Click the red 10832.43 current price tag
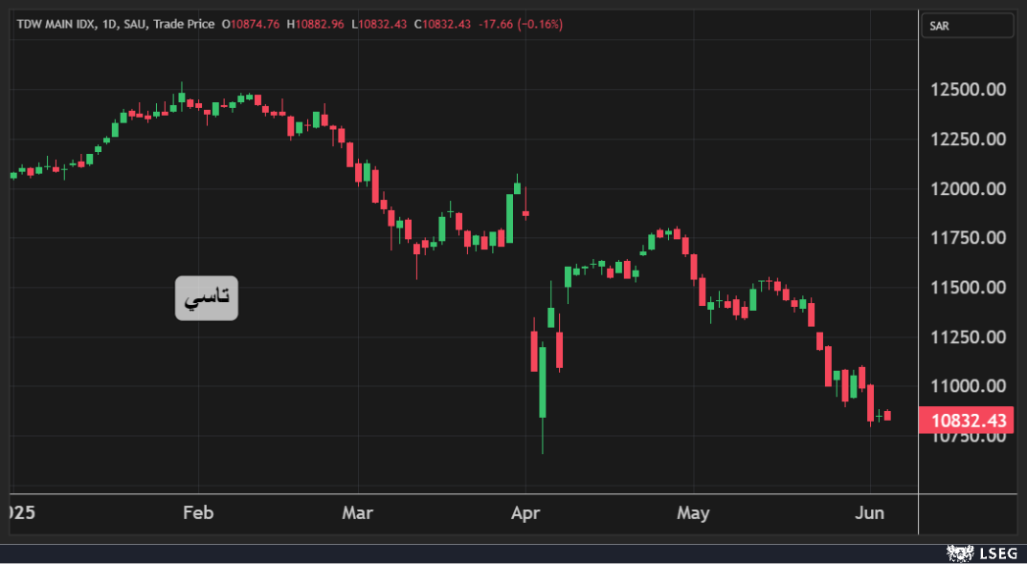The height and width of the screenshot is (564, 1027). [968, 421]
